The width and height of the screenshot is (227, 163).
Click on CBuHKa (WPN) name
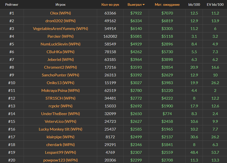click(x=61, y=52)
